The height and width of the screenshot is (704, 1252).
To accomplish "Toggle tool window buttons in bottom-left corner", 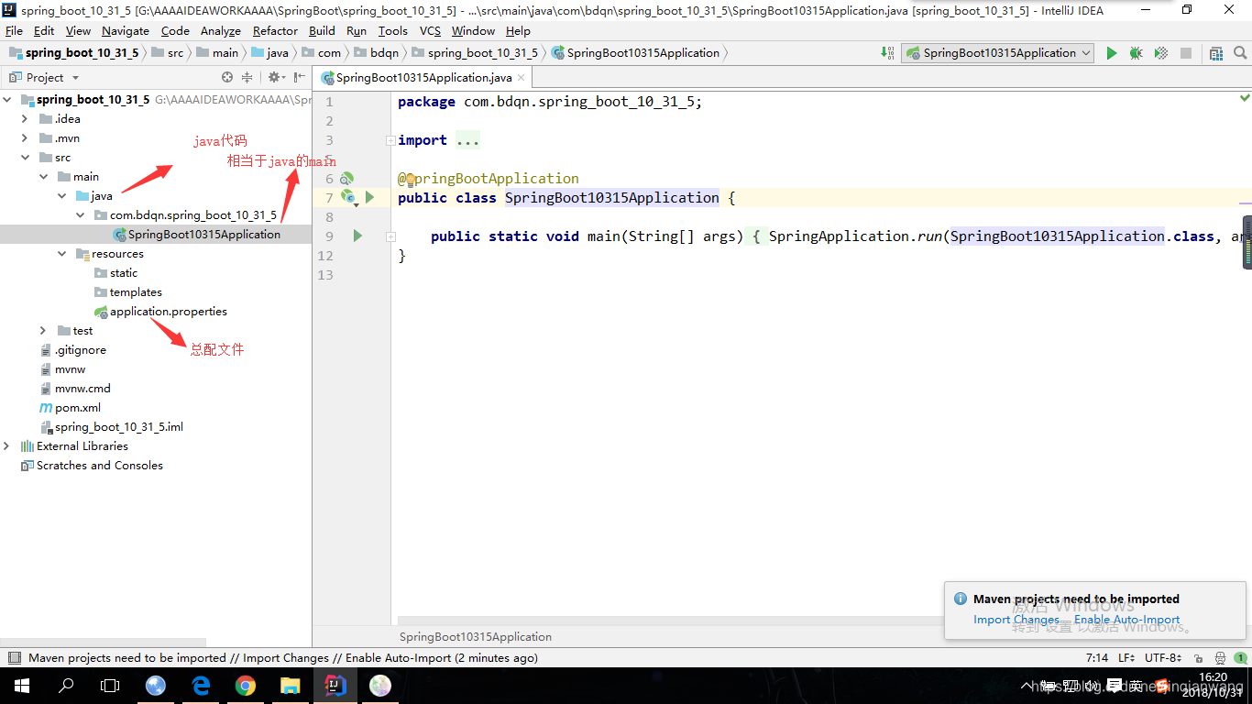I will click(x=14, y=658).
